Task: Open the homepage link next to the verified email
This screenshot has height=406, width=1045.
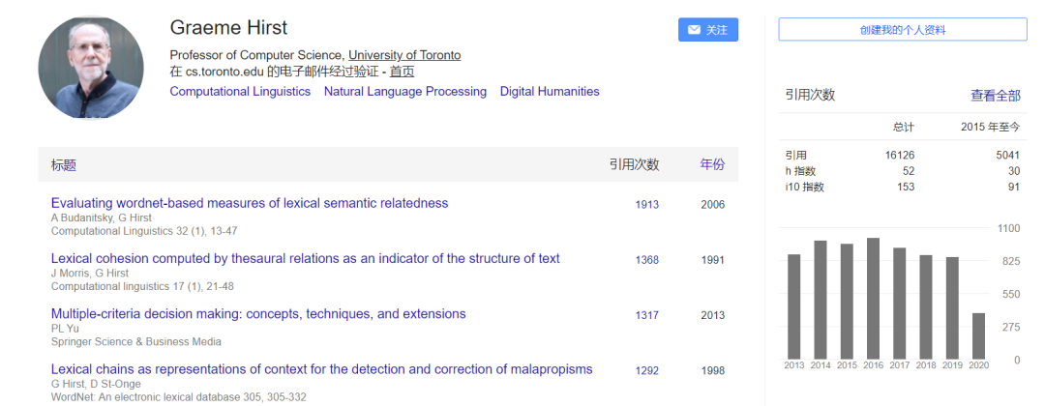Action: point(402,72)
